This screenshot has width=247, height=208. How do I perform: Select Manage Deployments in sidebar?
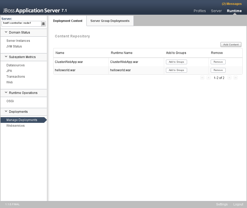24,120
